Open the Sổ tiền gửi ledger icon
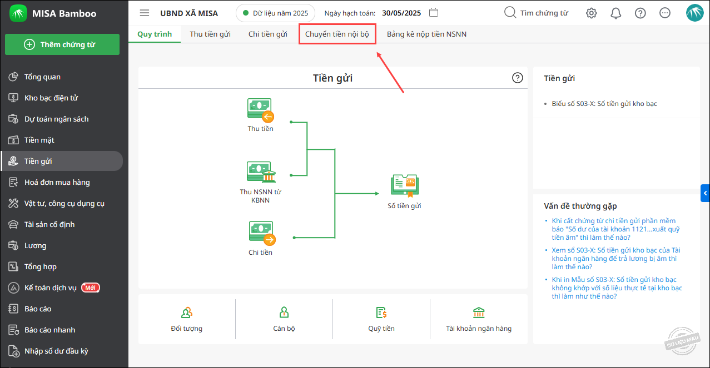Screen dimensions: 710x368 tap(404, 186)
